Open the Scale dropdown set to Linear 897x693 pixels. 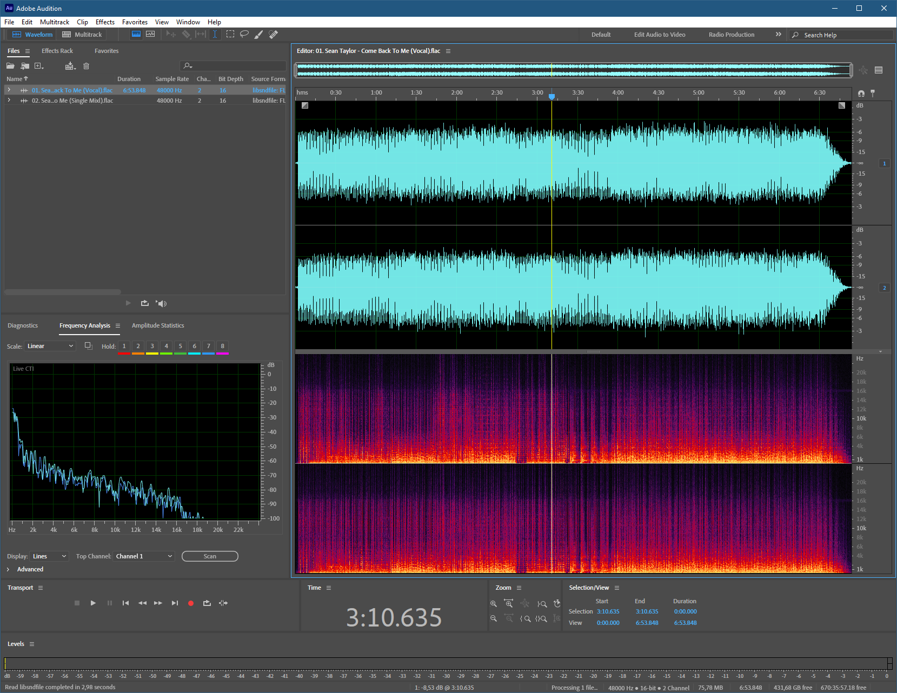click(x=50, y=346)
